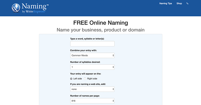
Task: Open the Common Words dropdown
Action: pos(92,56)
